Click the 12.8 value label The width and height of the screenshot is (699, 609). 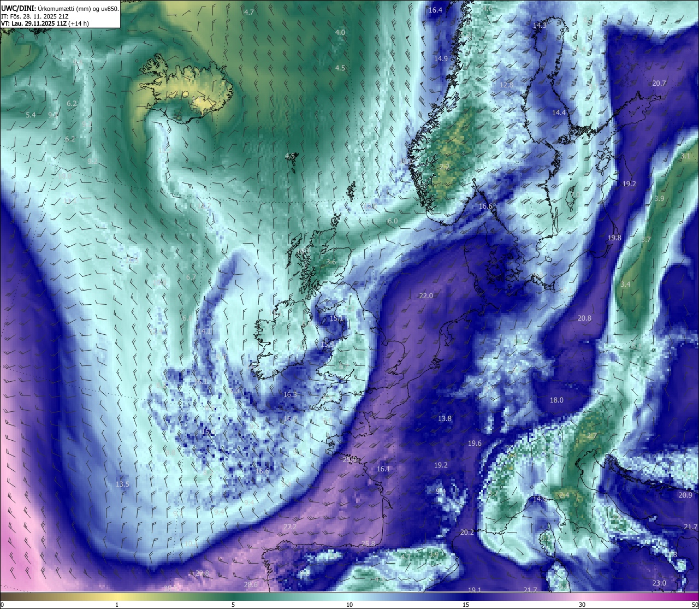coord(506,85)
